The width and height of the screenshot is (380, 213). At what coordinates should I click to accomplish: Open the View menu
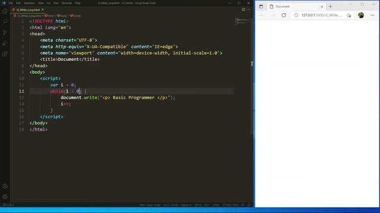click(41, 3)
